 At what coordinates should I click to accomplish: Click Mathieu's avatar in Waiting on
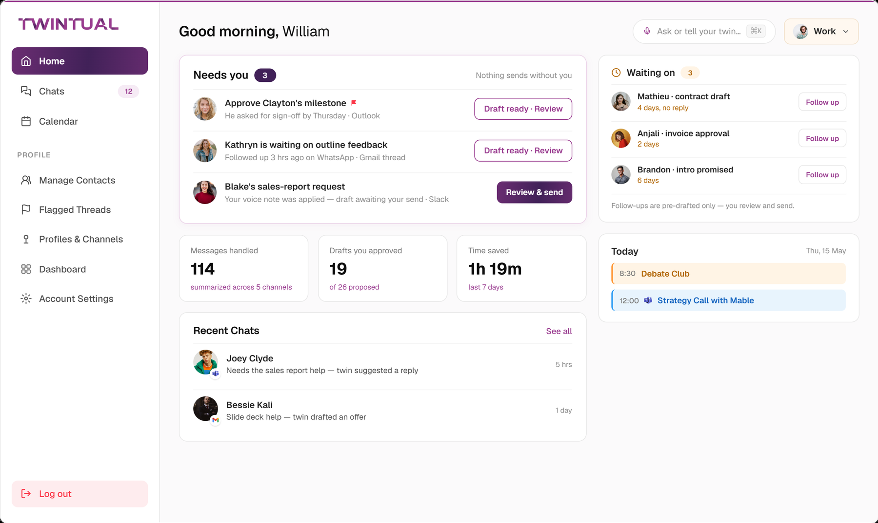coord(621,101)
